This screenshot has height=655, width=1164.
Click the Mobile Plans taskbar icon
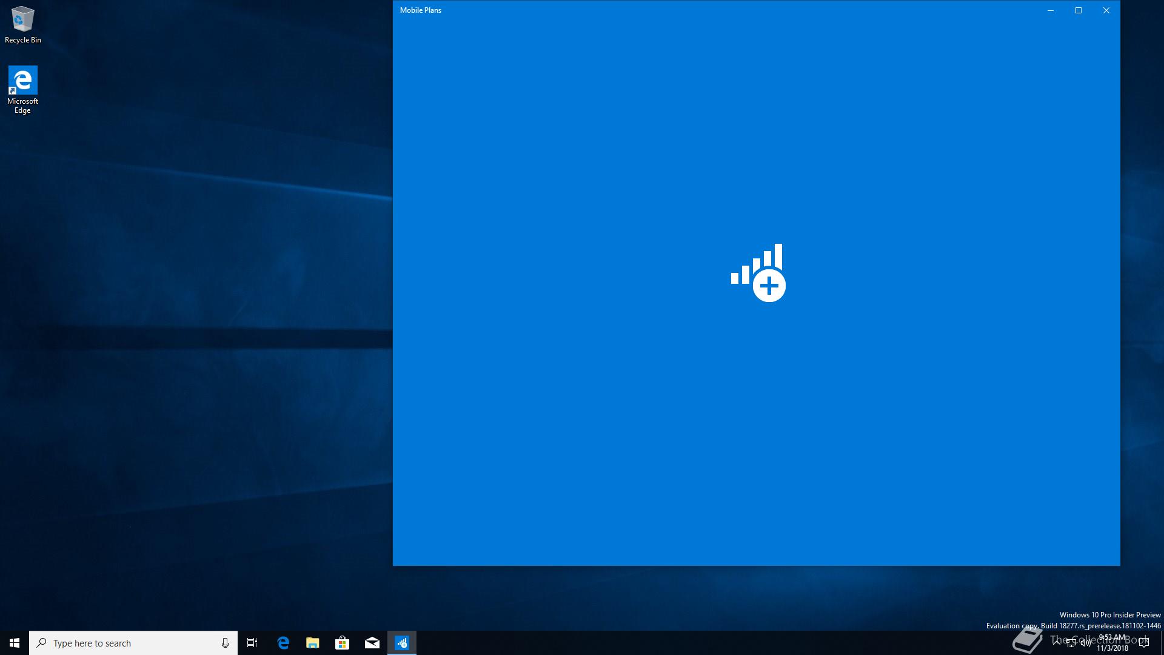402,643
